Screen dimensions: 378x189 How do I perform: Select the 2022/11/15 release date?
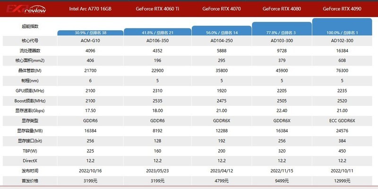[x=282, y=171]
